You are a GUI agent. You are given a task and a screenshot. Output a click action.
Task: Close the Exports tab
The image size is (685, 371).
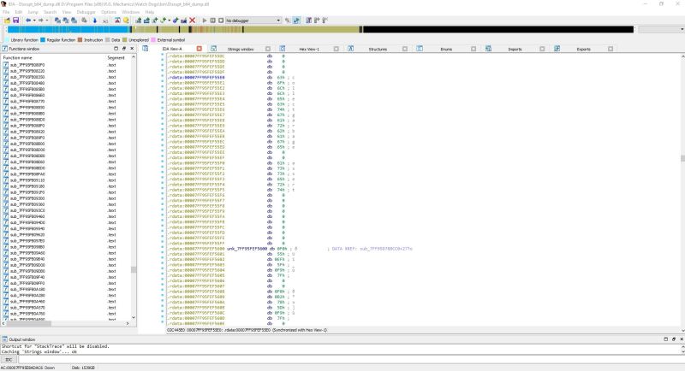(x=611, y=49)
